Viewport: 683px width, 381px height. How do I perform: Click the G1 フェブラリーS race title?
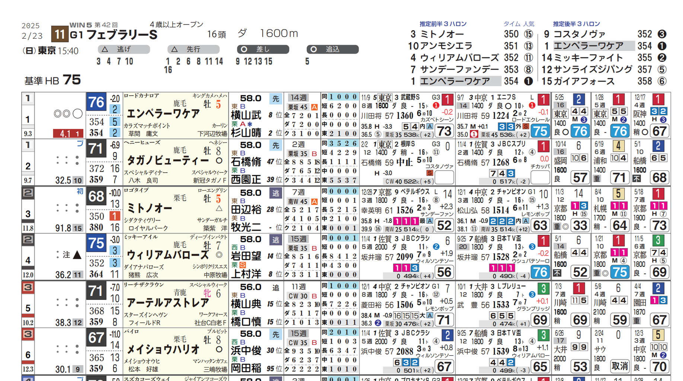(114, 35)
